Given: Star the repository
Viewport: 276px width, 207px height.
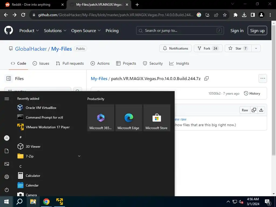Looking at the screenshot, I should [238, 48].
